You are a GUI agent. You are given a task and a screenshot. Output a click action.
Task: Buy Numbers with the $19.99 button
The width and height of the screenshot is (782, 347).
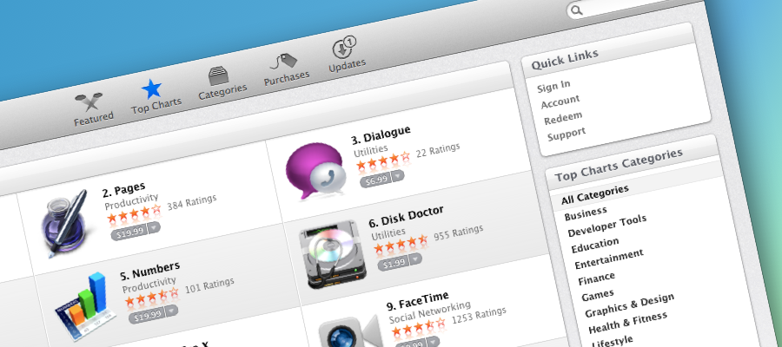click(x=147, y=314)
